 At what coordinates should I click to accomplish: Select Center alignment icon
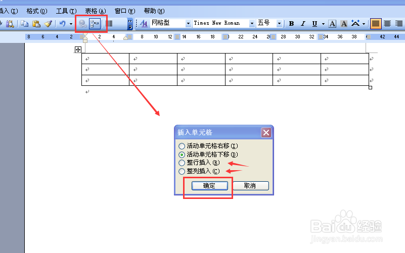click(x=387, y=24)
